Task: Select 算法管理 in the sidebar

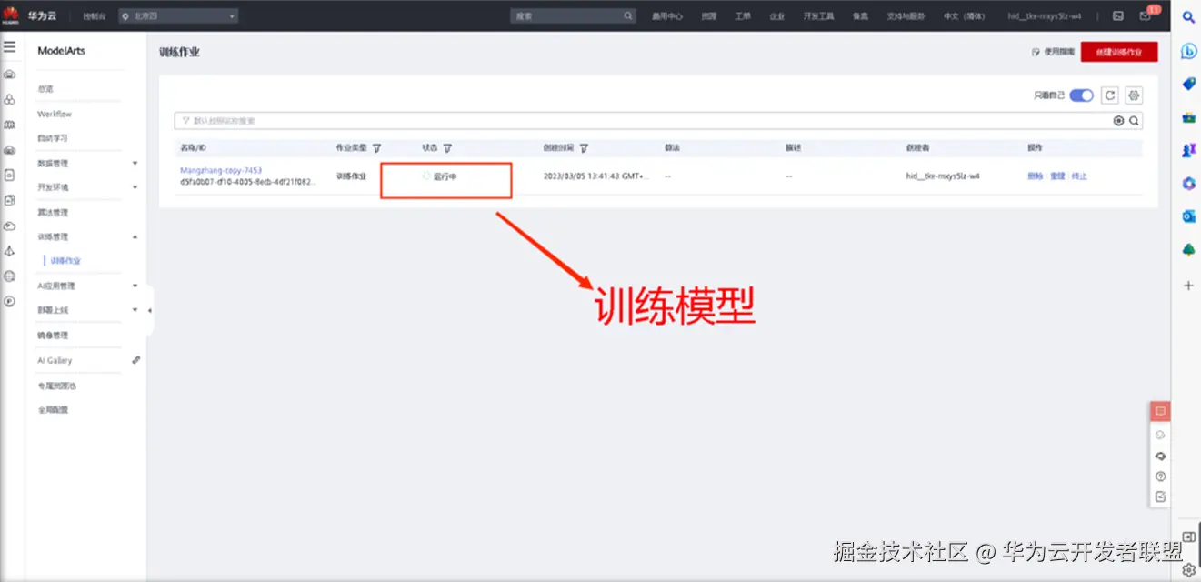Action: point(53,212)
